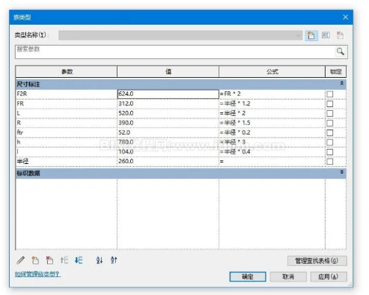The width and height of the screenshot is (369, 295).
Task: Close the 族类型 dialog with the X
Action: [345, 17]
